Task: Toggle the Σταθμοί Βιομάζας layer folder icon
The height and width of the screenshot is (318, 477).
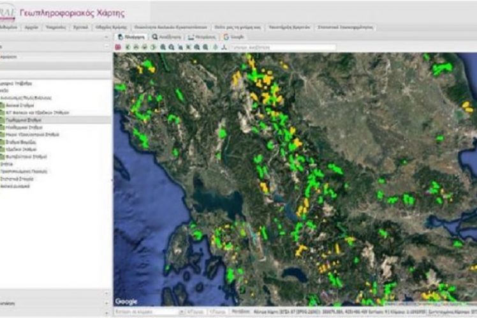Action: [x=3, y=142]
